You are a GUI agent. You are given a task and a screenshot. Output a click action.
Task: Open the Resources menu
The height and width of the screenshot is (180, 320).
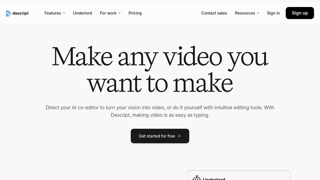tap(245, 13)
